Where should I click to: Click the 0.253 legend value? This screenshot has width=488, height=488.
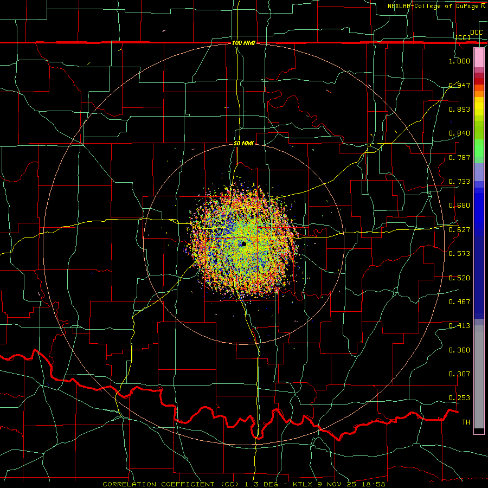coord(459,397)
